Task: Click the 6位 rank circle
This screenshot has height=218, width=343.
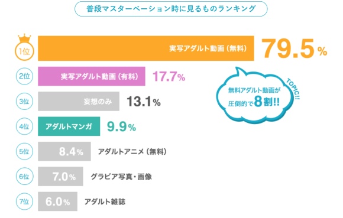Action: pyautogui.click(x=24, y=176)
